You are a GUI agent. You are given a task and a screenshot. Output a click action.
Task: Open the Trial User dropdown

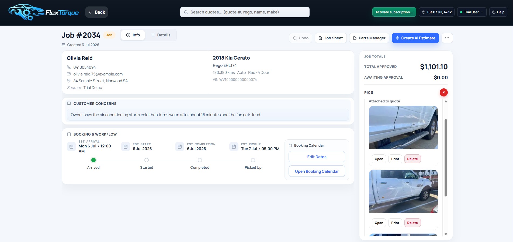pos(472,12)
